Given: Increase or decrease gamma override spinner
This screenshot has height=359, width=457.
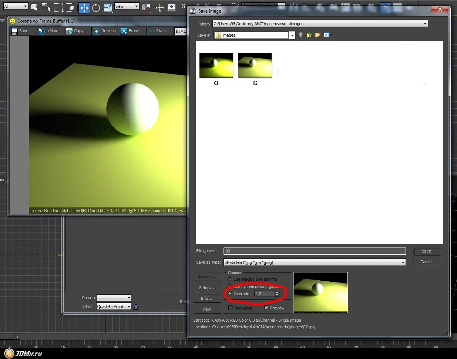Looking at the screenshot, I should tap(277, 294).
